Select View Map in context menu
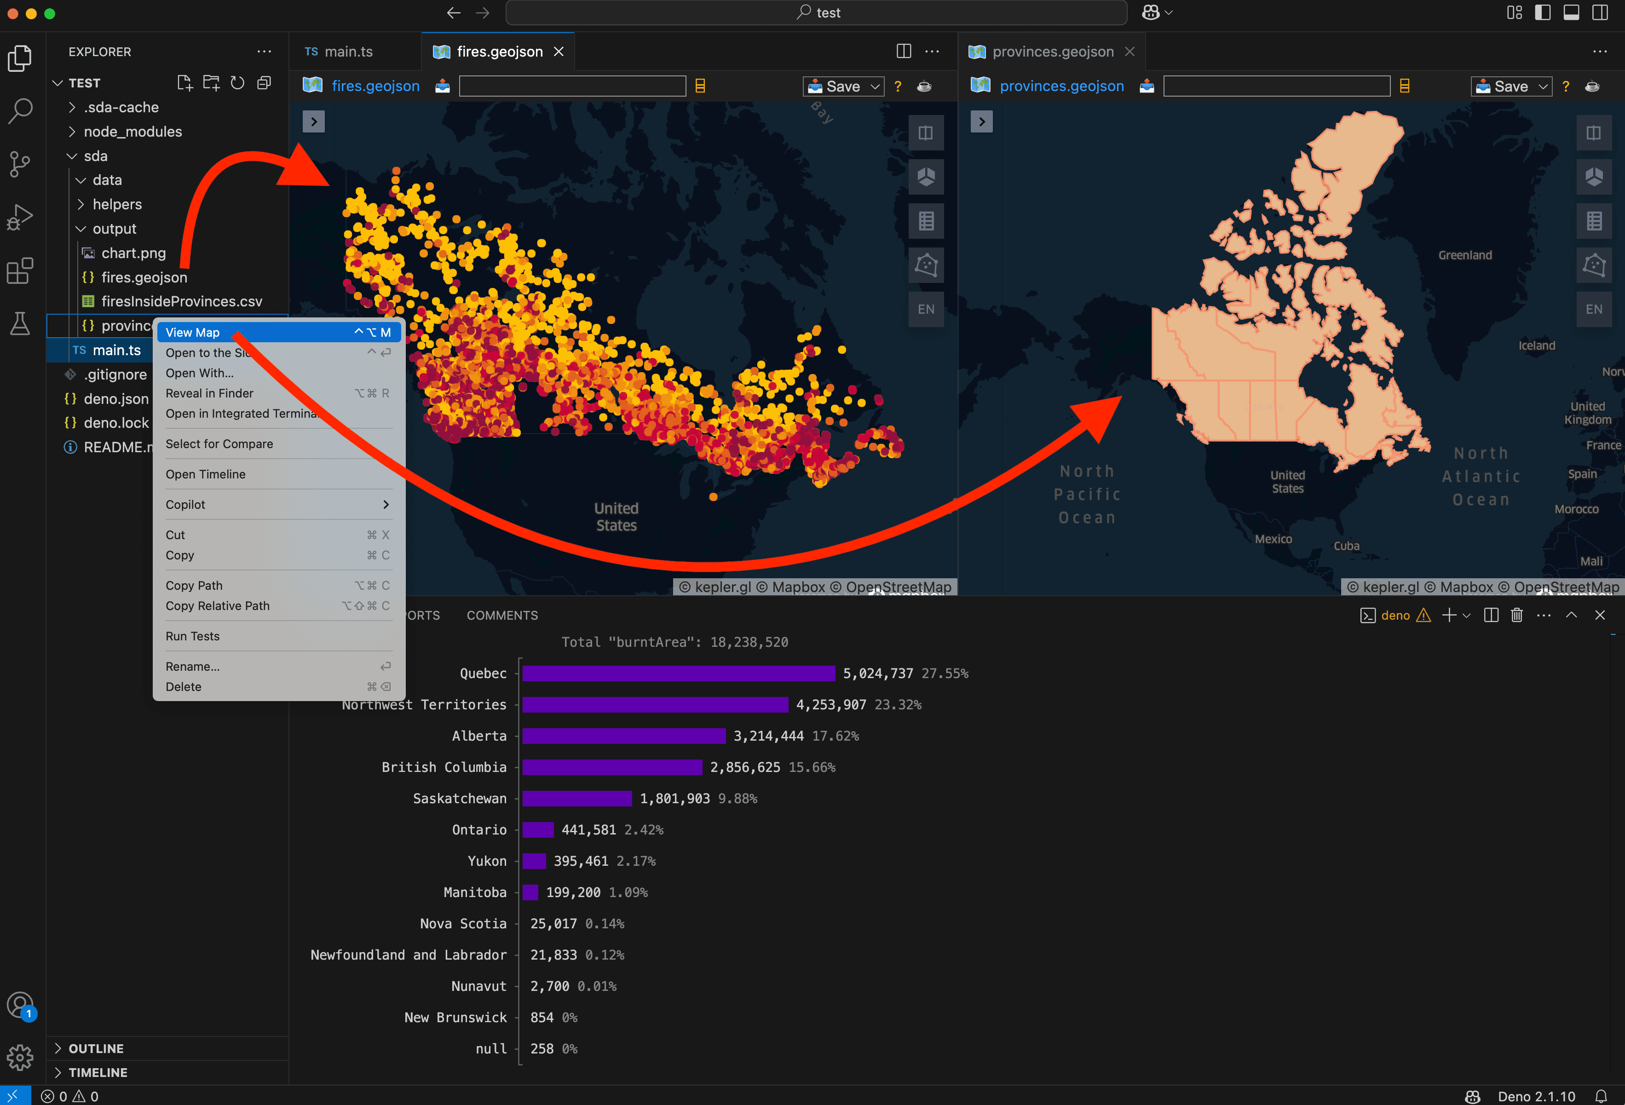The width and height of the screenshot is (1625, 1105). click(x=278, y=332)
